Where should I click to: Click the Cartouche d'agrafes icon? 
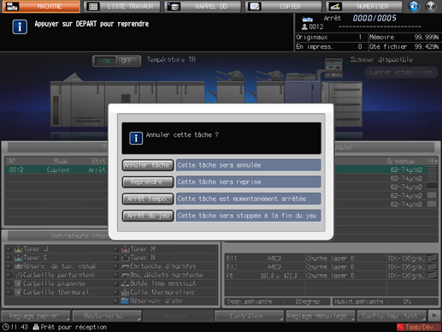click(x=126, y=266)
